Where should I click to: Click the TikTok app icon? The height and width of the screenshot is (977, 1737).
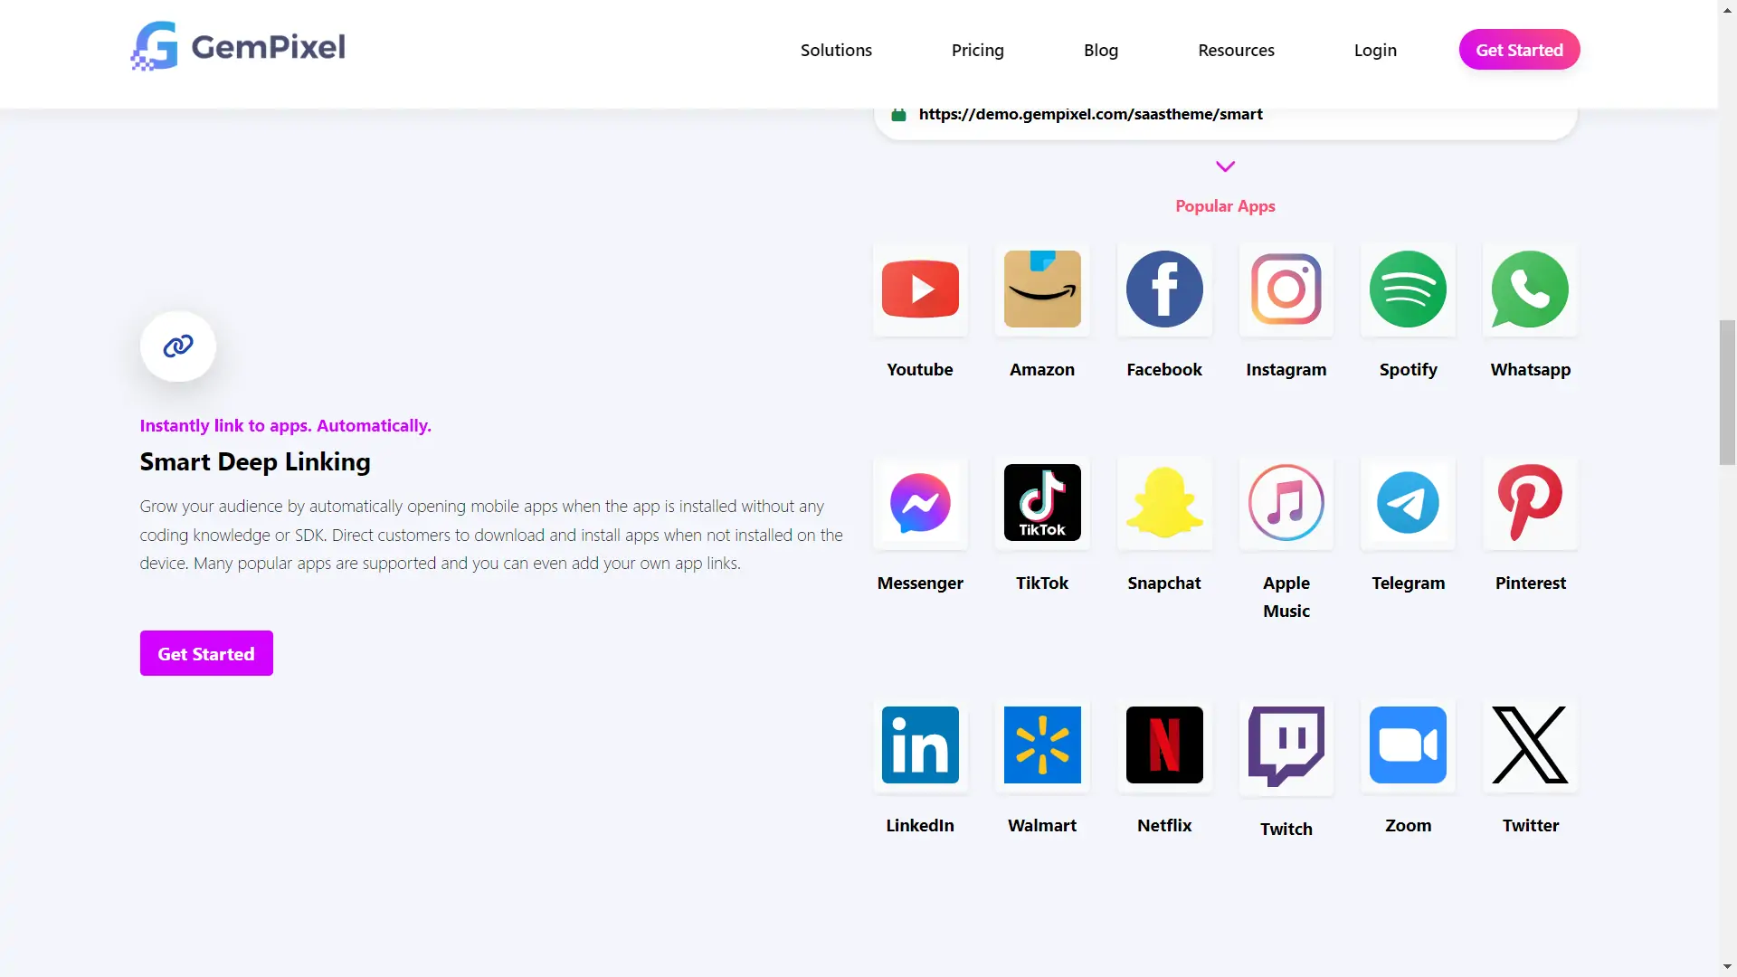(1042, 503)
